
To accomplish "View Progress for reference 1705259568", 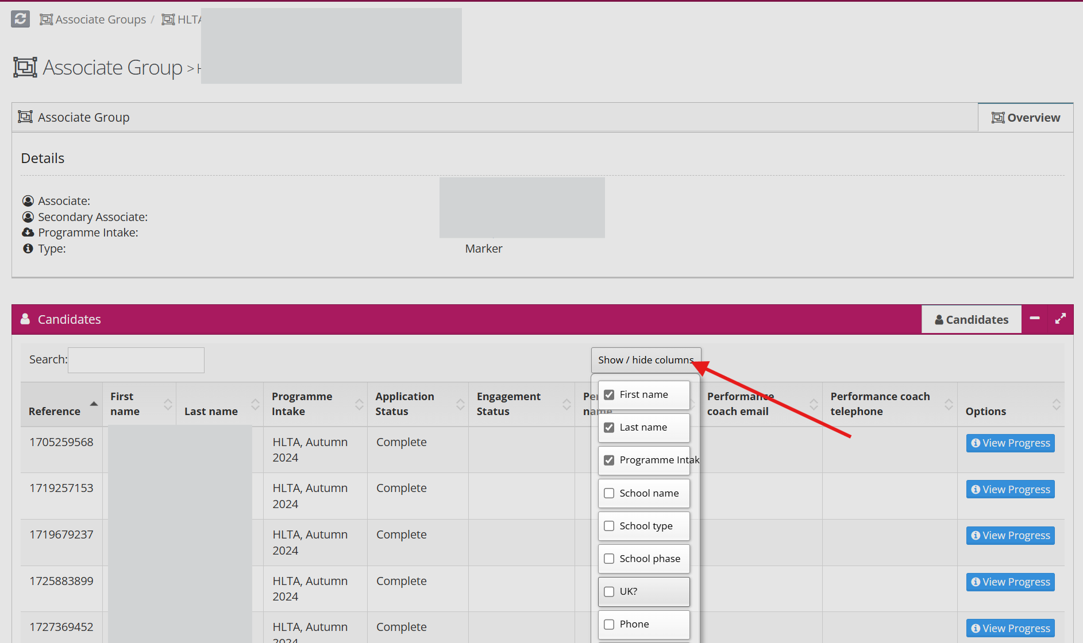I will [1010, 443].
